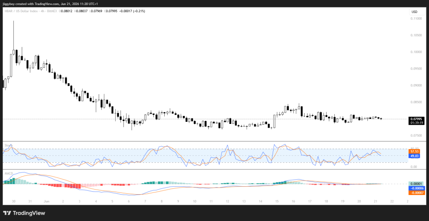Open the USD currency selector
Screen dimensions: 429x221
[x=414, y=12]
